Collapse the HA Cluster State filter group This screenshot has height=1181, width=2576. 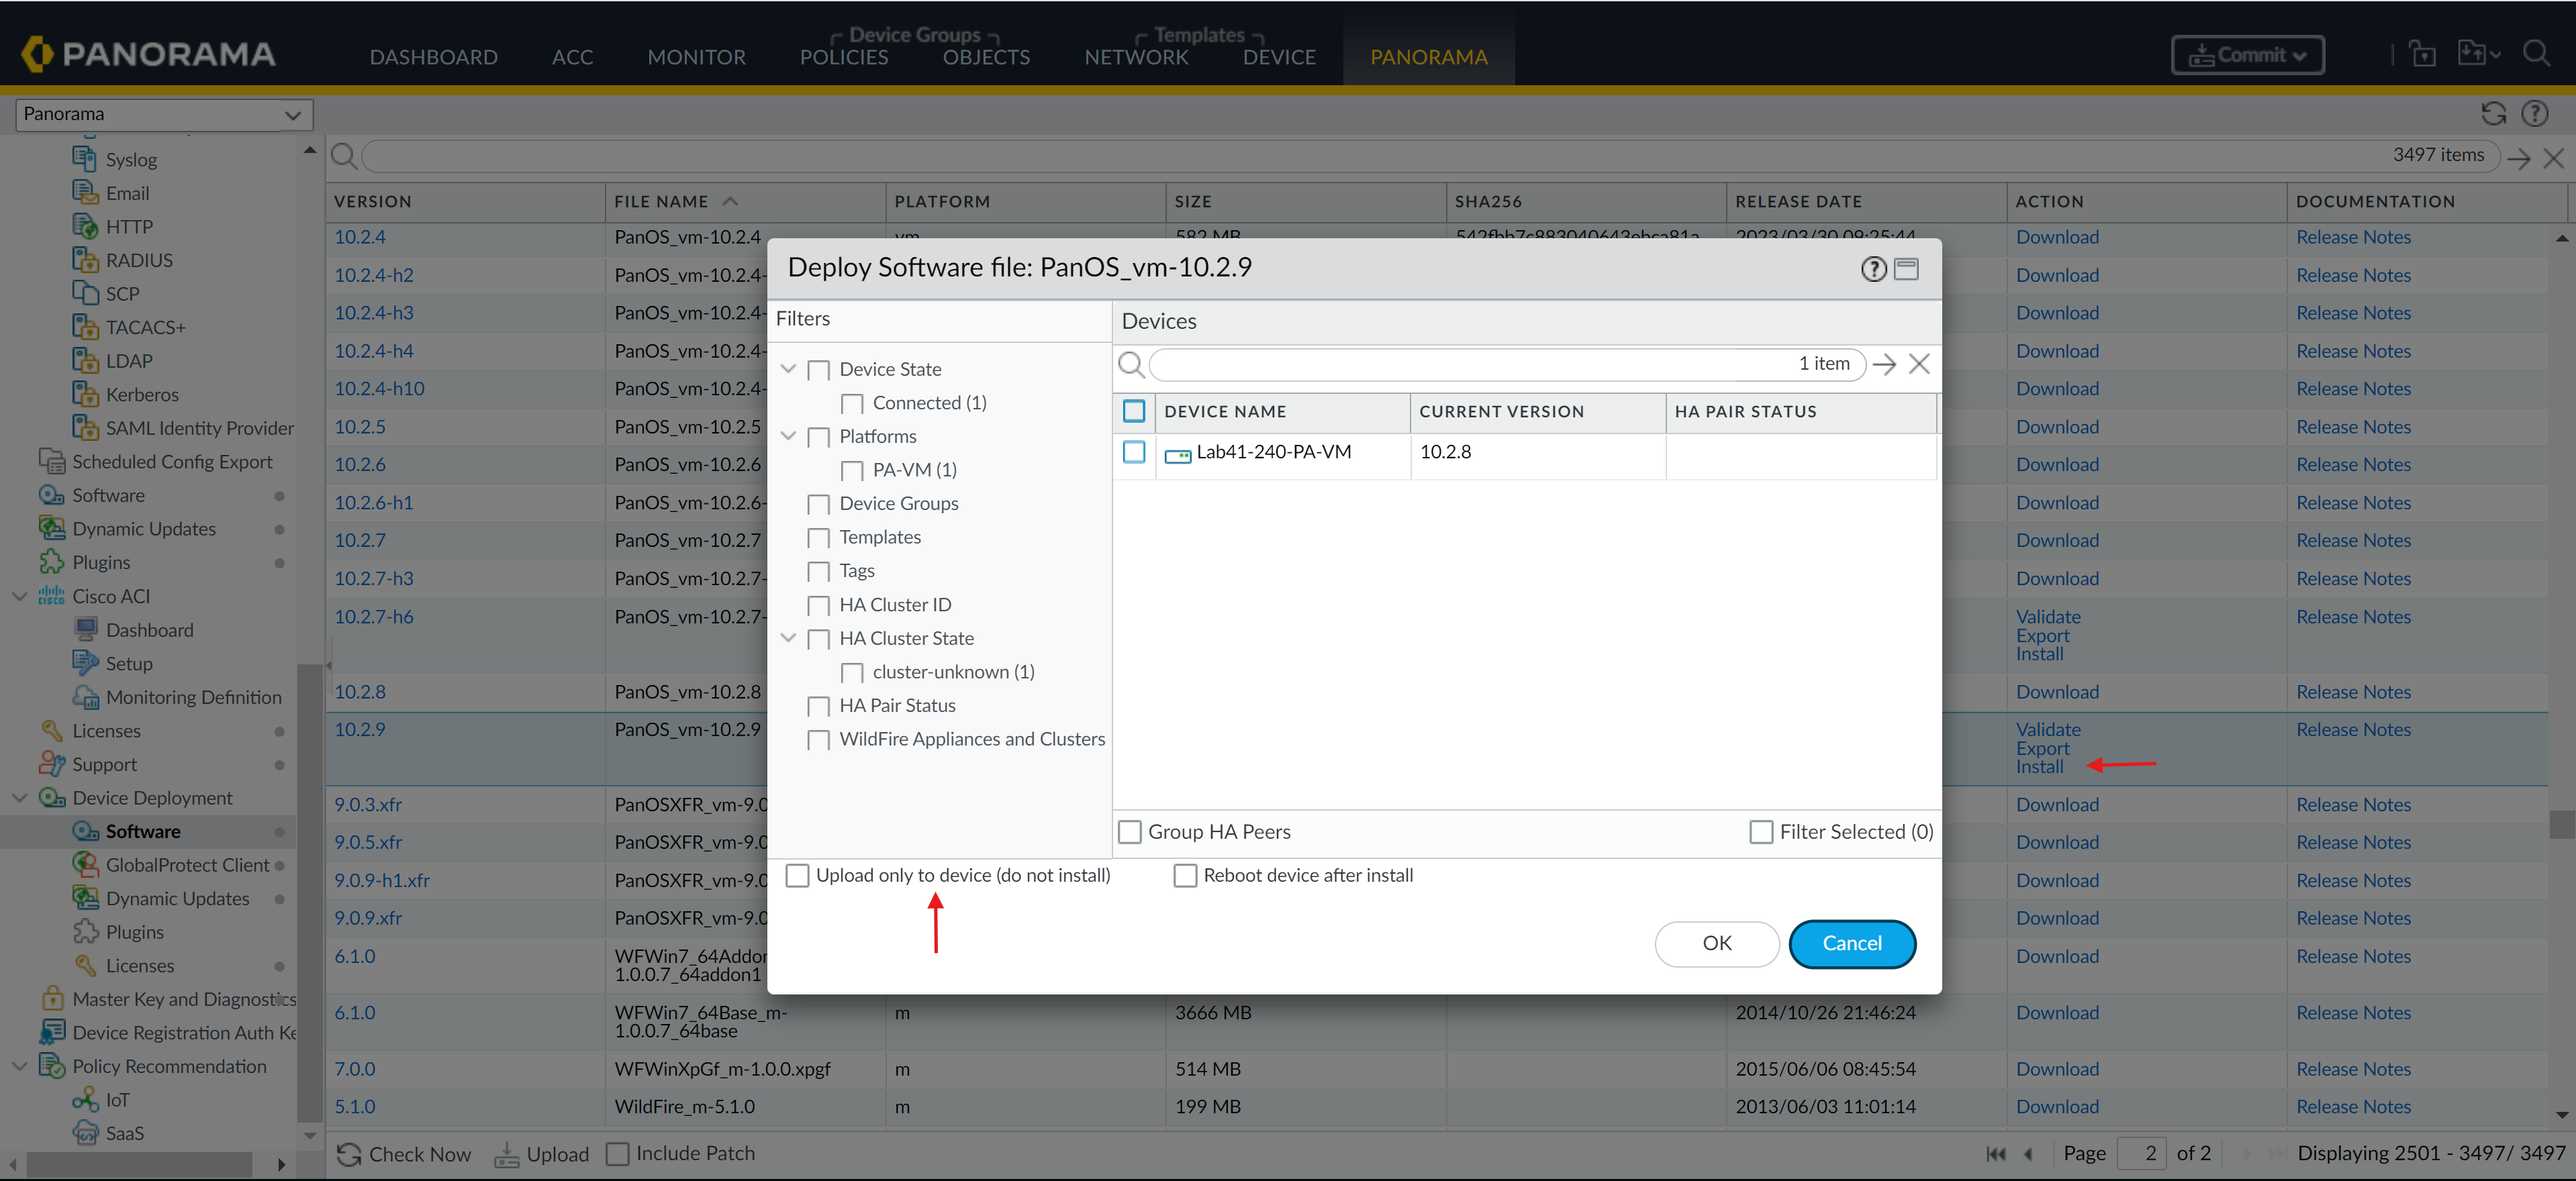point(788,637)
